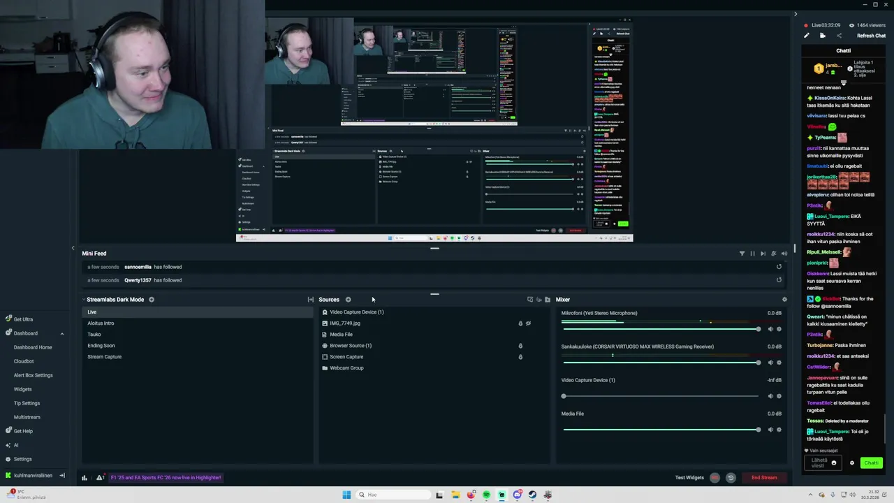Select the Stream Capture scene

click(198, 357)
